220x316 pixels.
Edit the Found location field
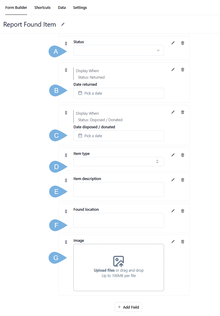pos(173,211)
